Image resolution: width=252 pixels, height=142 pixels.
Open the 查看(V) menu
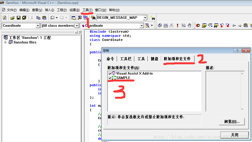(x=37, y=10)
